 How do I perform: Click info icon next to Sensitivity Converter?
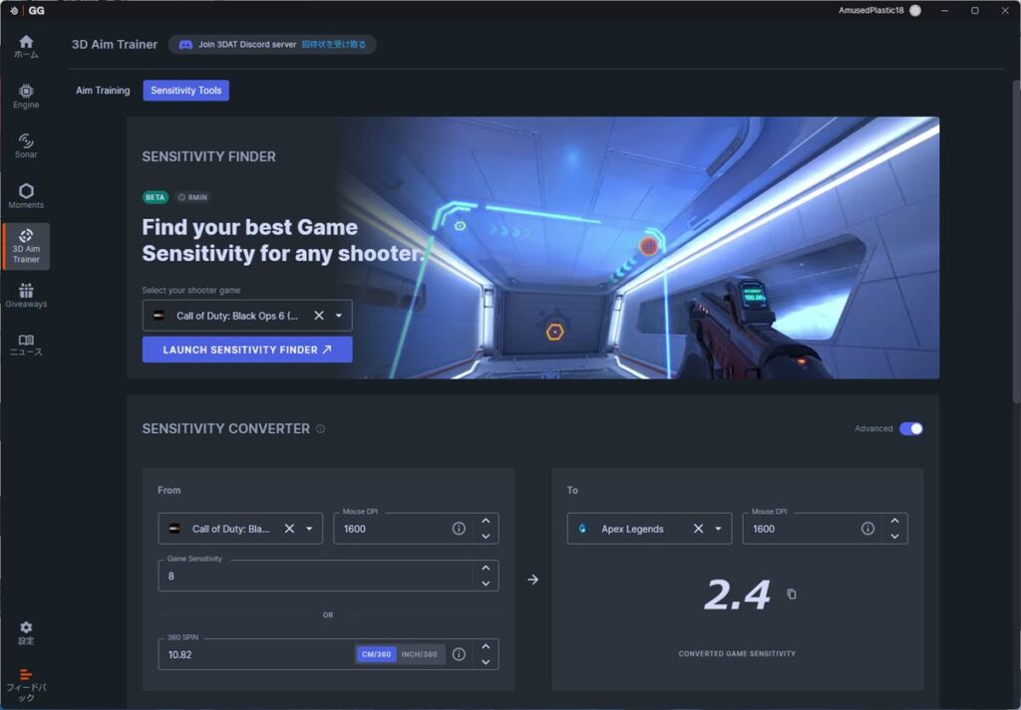pyautogui.click(x=320, y=429)
